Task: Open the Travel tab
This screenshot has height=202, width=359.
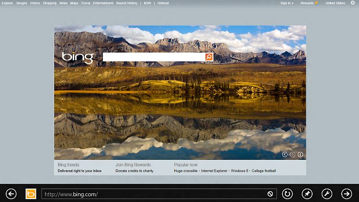Action: click(86, 3)
